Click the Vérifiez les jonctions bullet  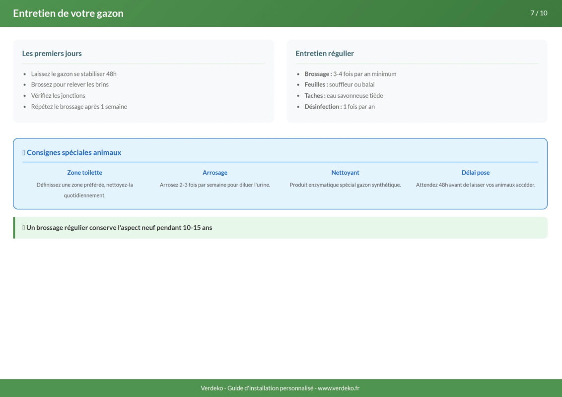(x=58, y=96)
